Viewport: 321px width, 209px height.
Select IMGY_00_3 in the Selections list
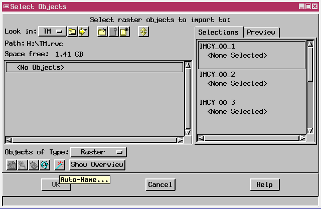click(217, 102)
